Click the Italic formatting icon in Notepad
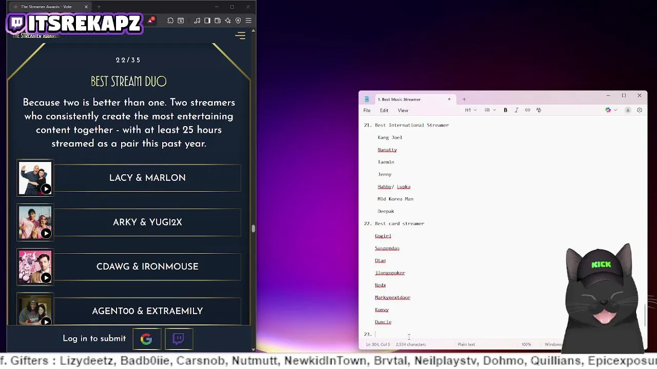Screen dimensions: 657x369 pos(516,110)
